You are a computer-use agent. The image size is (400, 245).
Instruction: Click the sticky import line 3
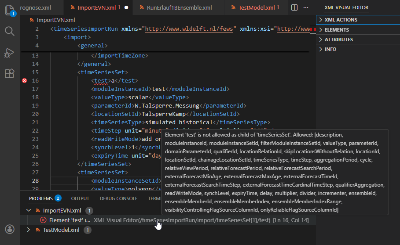click(x=165, y=37)
